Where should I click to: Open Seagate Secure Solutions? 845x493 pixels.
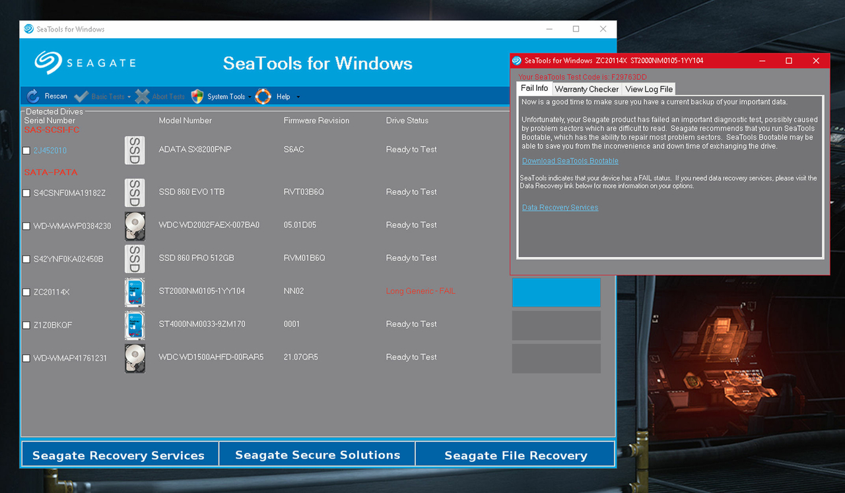coord(318,455)
